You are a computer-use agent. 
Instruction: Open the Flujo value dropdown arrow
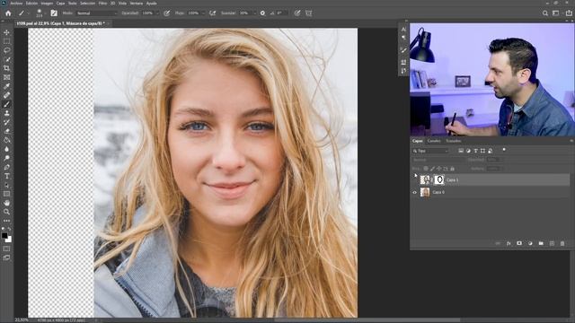pos(204,13)
